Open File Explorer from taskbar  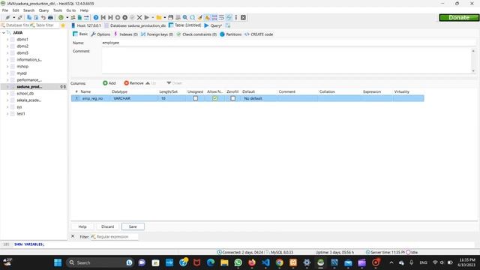coord(224,262)
